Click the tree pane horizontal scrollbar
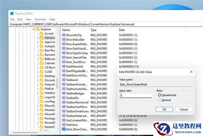This screenshot has height=136, width=203. tap(25, 132)
